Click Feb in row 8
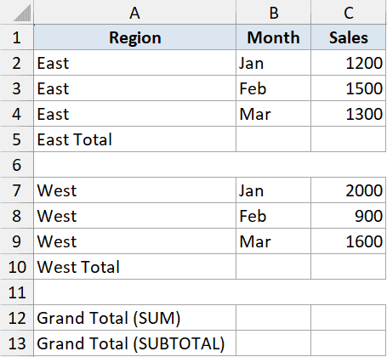387x357 pixels. 273,216
